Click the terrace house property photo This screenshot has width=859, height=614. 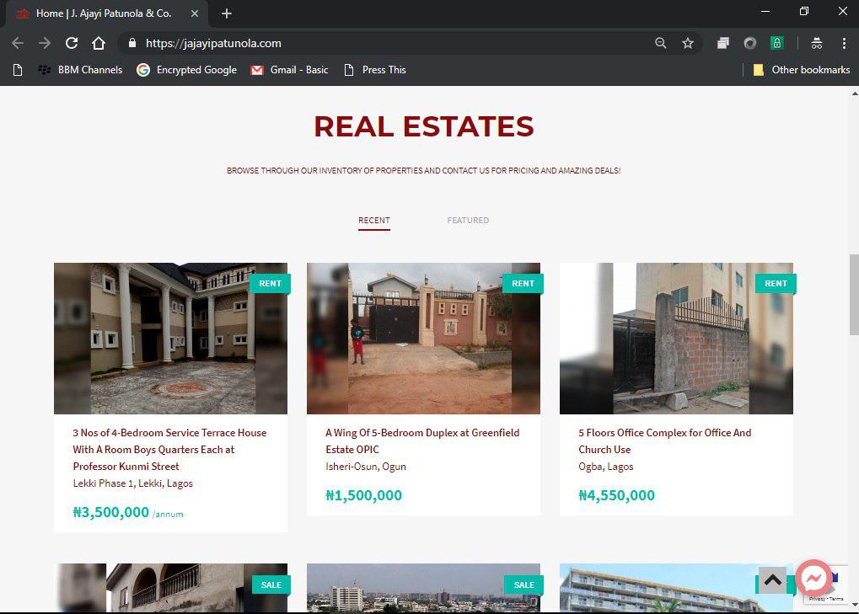(170, 339)
